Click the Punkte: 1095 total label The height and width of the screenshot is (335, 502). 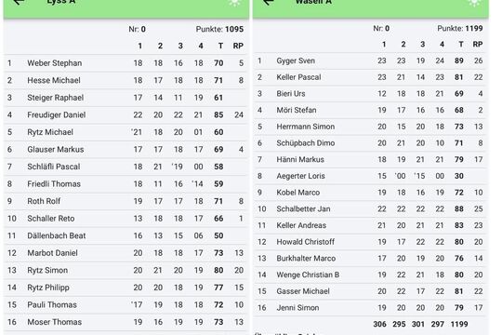pyautogui.click(x=220, y=29)
